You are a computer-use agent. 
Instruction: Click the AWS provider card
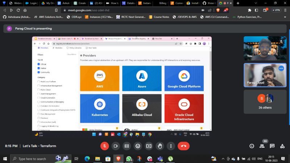pyautogui.click(x=100, y=78)
